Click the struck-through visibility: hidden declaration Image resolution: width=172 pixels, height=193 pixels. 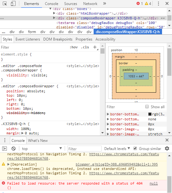tap(26, 113)
